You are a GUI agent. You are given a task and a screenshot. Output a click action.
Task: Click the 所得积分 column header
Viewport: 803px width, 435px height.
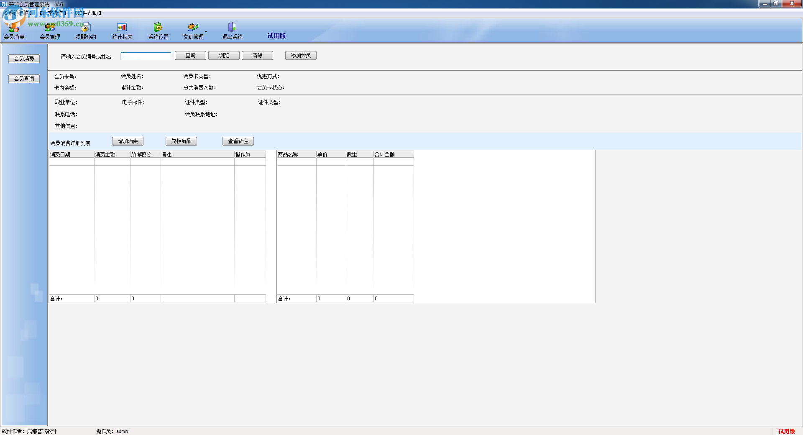[x=146, y=154]
